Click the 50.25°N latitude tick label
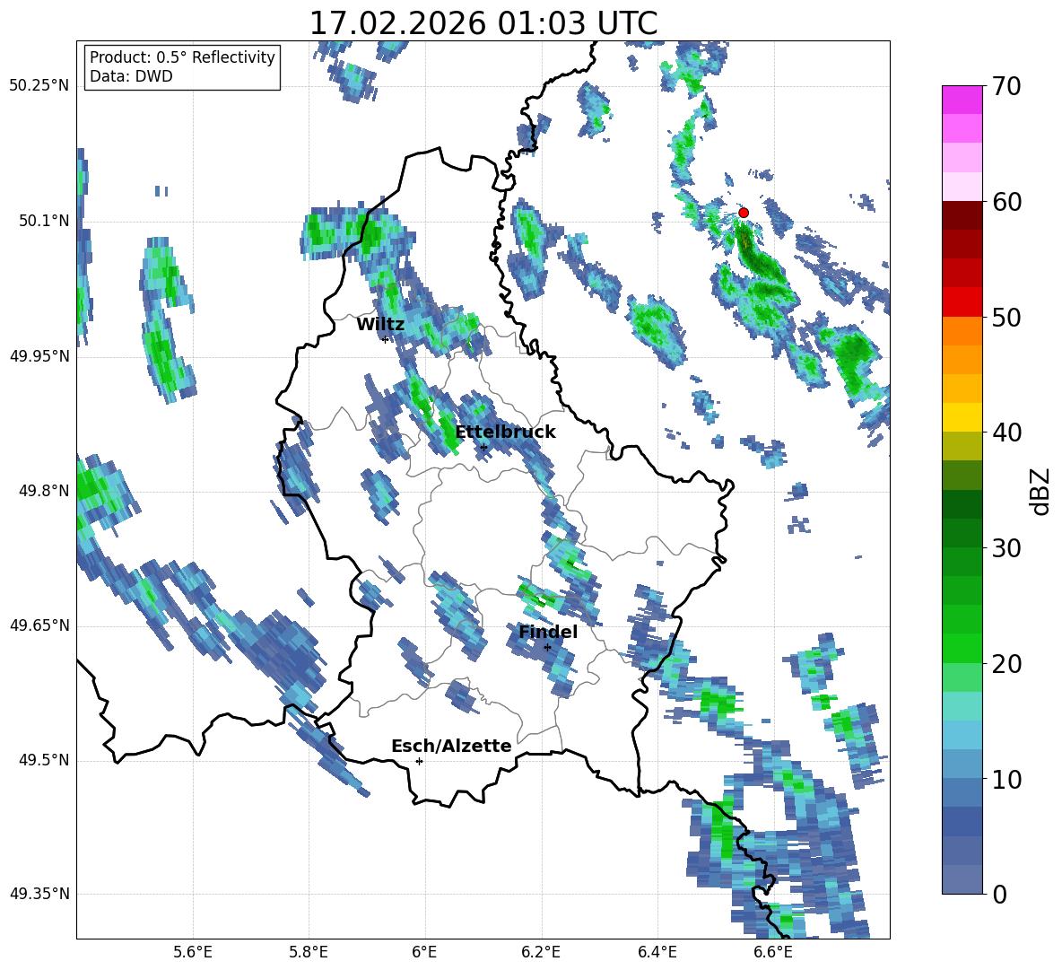1062x970 pixels. 39,86
